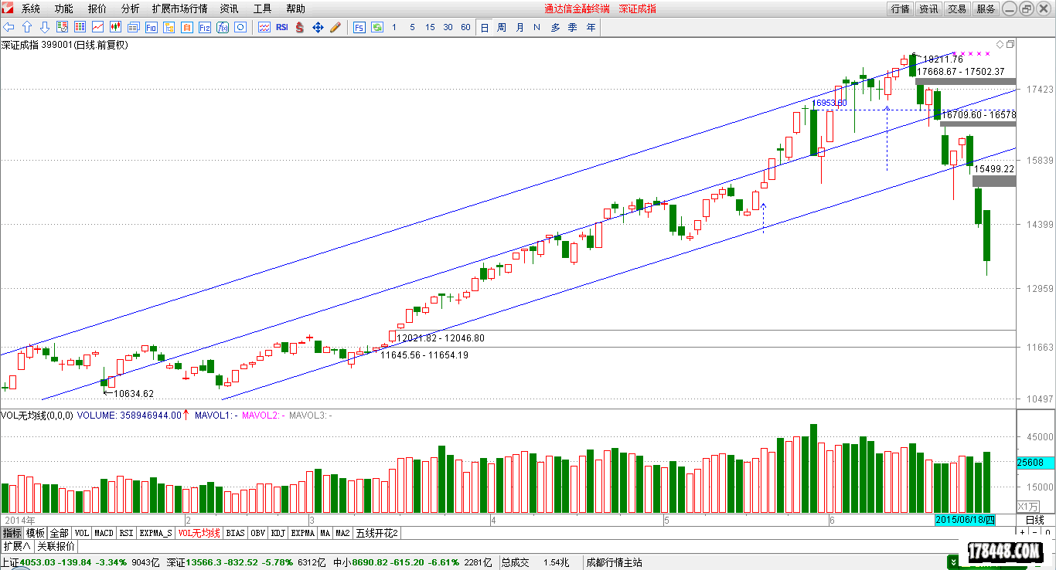Image resolution: width=1056 pixels, height=570 pixels.
Task: Click the 行情 button at top right
Action: [x=900, y=8]
